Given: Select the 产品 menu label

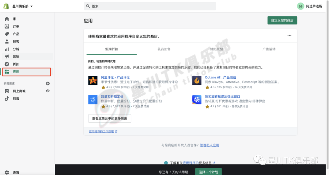Looking at the screenshot, I should pos(16,34).
